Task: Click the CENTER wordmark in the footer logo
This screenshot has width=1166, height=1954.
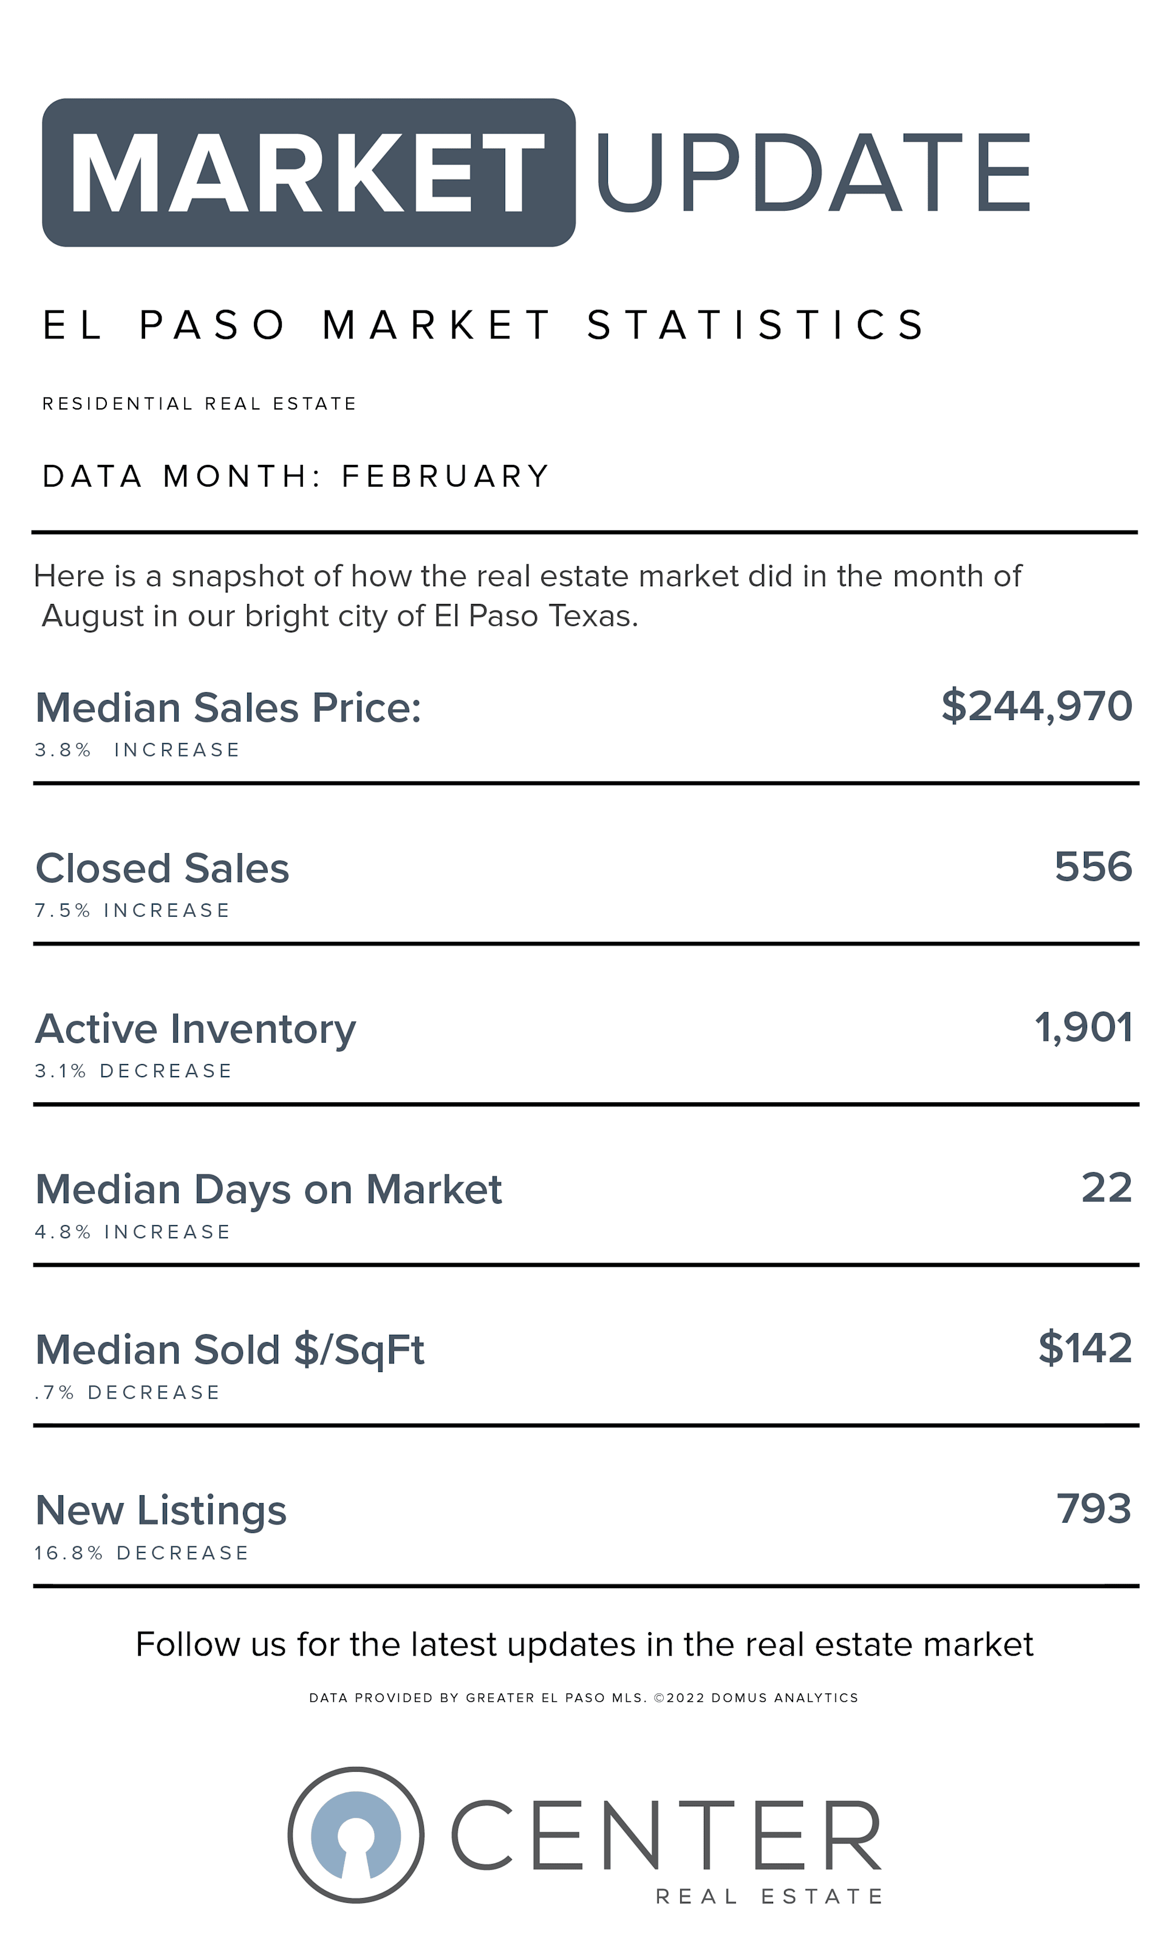Action: coord(666,1836)
